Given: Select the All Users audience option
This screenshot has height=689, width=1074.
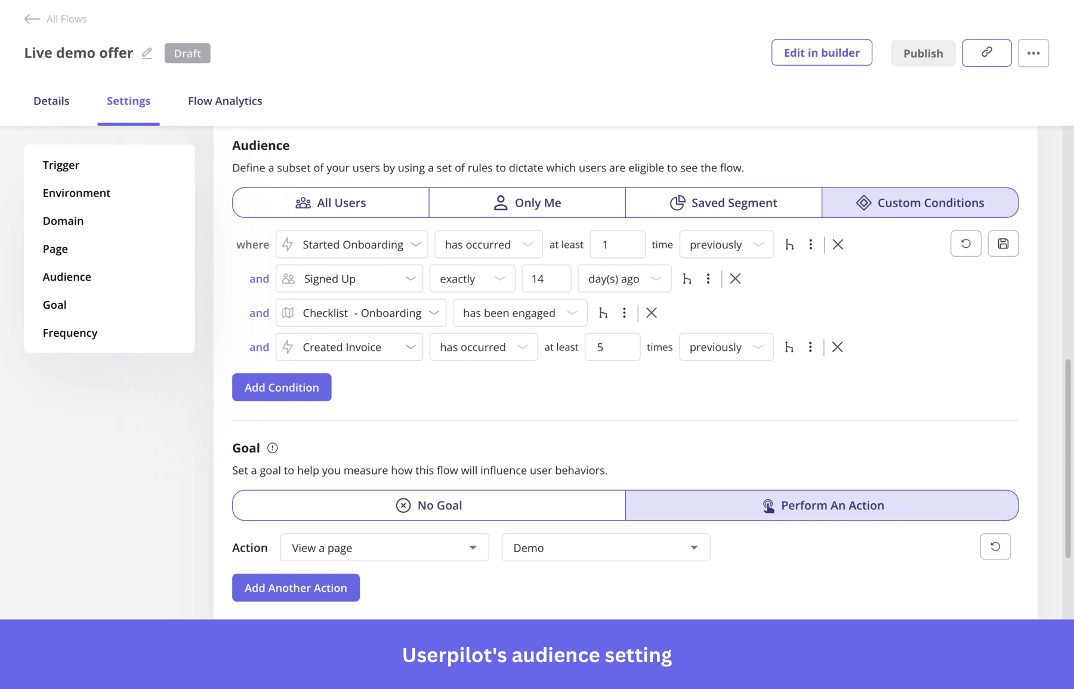Looking at the screenshot, I should [x=330, y=202].
